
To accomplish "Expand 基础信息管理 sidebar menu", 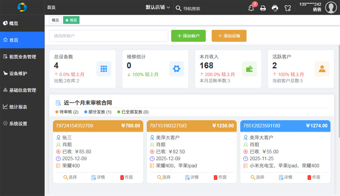I will tap(22, 90).
